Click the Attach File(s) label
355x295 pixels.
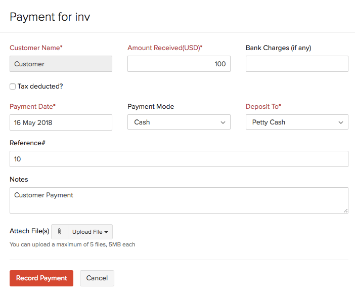29,231
